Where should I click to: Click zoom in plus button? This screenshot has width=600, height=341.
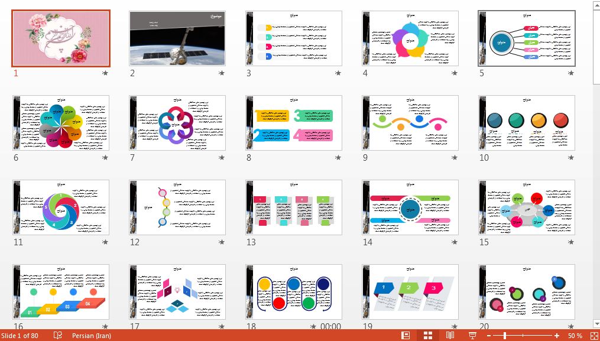tap(557, 335)
